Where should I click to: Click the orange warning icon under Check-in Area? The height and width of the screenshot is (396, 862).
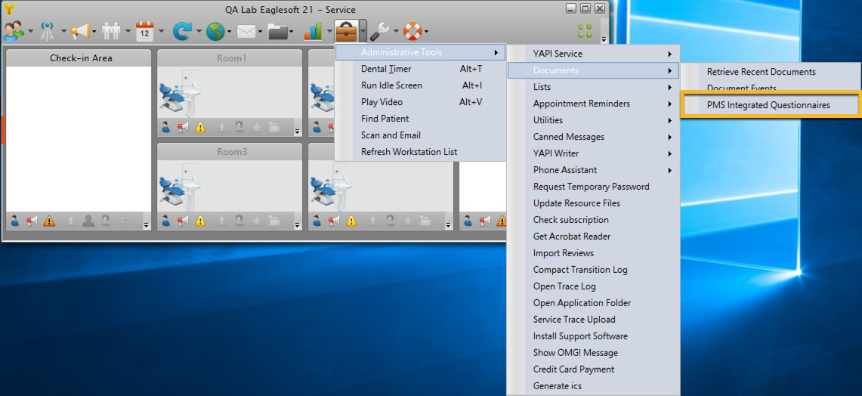[x=49, y=221]
